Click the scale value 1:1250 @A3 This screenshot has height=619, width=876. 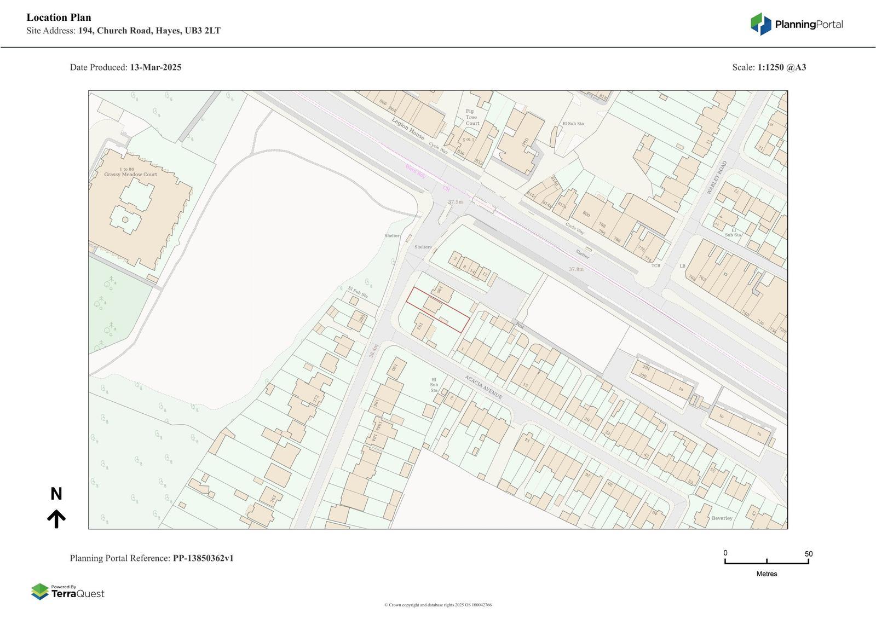[781, 67]
